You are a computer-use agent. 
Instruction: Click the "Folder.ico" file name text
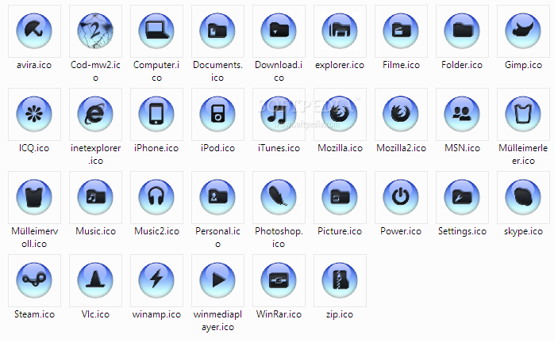[x=462, y=65]
